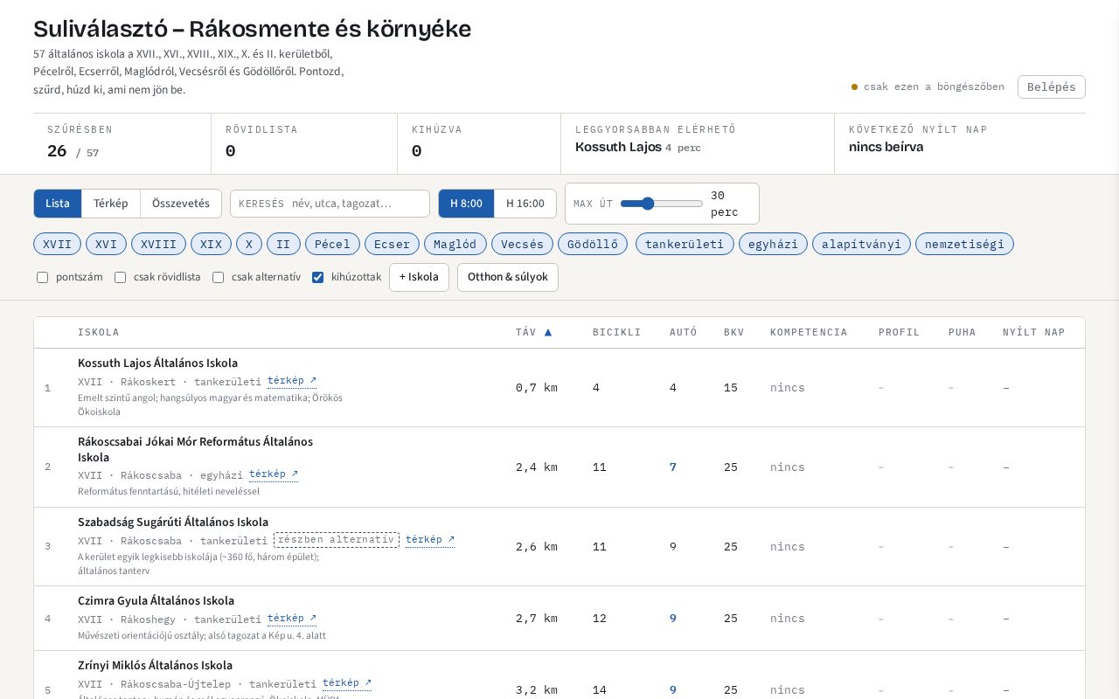
Task: Toggle the alapítványi filter chip
Action: [861, 244]
